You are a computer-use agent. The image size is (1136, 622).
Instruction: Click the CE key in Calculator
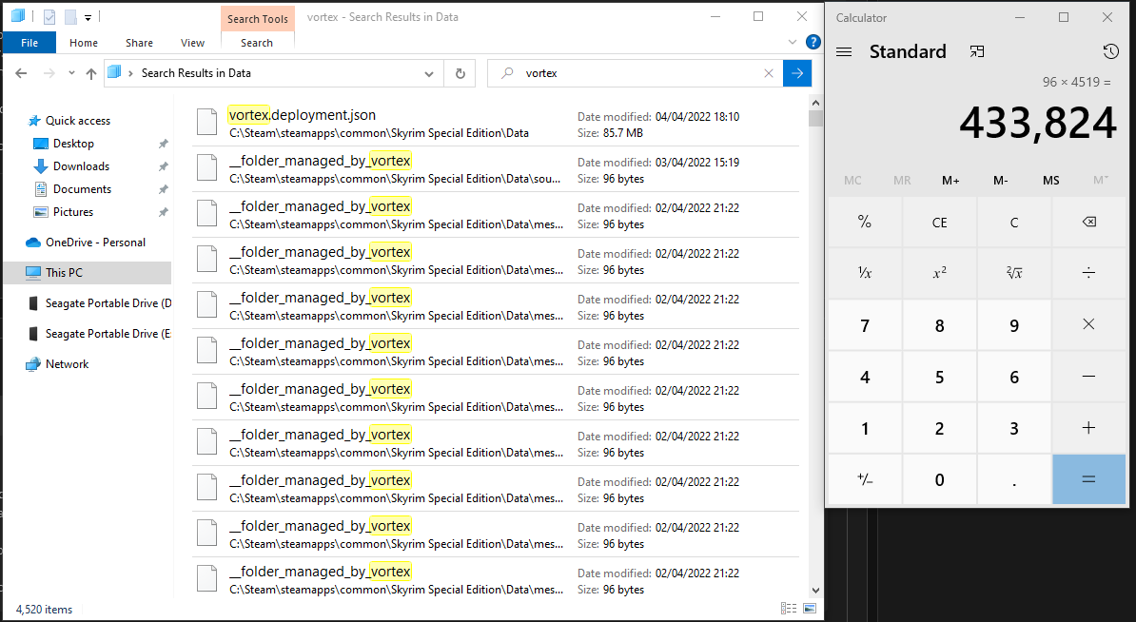939,223
